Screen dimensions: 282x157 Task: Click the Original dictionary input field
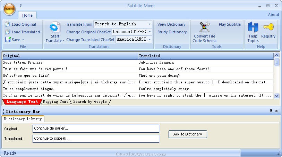(x=96, y=129)
